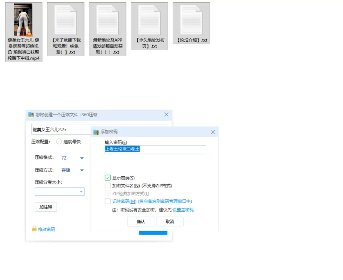Viewport: 343px width, 280px height.
Task: Click the 存储 compression method text
Action: coord(66,170)
